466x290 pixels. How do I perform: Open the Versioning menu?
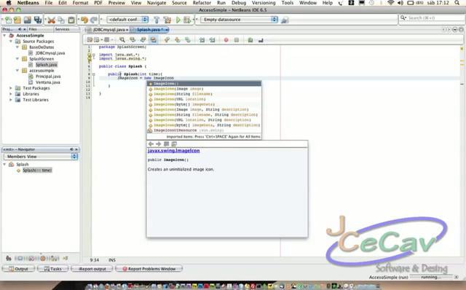pos(264,3)
